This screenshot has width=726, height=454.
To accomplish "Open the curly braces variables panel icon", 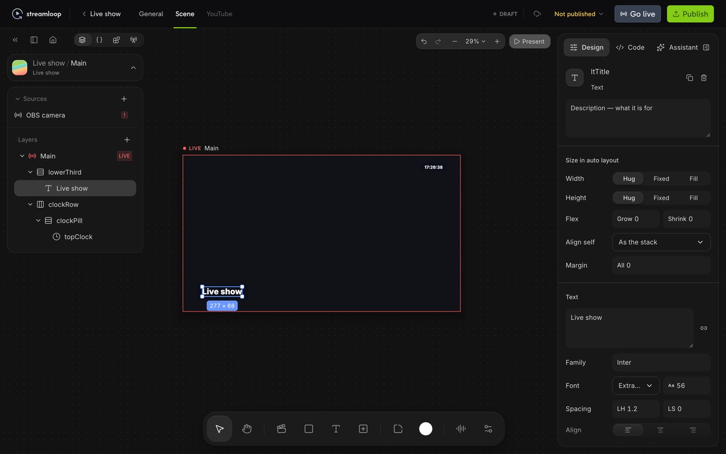I will pyautogui.click(x=99, y=40).
